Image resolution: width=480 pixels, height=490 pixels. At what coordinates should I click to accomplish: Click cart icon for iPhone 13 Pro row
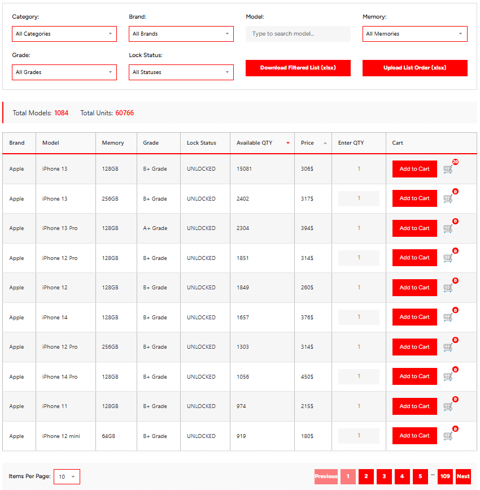point(448,228)
